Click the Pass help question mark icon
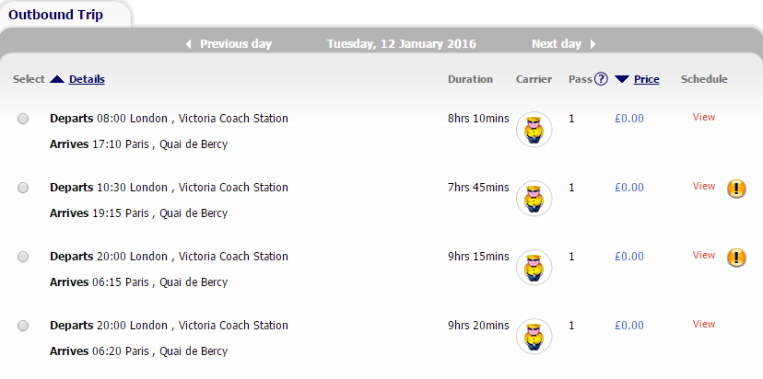763x379 pixels. (x=601, y=79)
